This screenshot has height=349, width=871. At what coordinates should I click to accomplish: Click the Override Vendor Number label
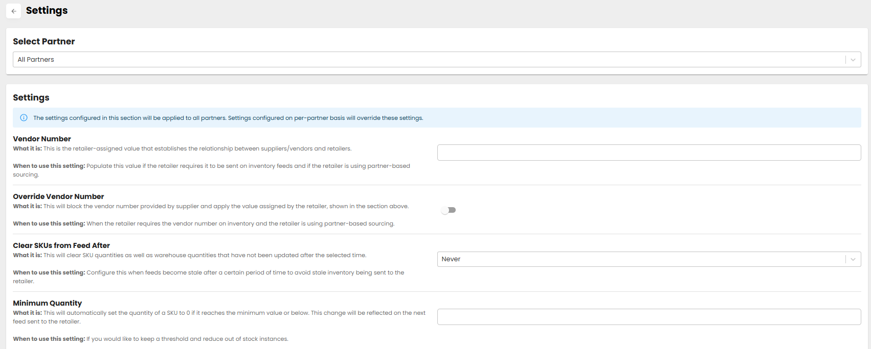58,196
